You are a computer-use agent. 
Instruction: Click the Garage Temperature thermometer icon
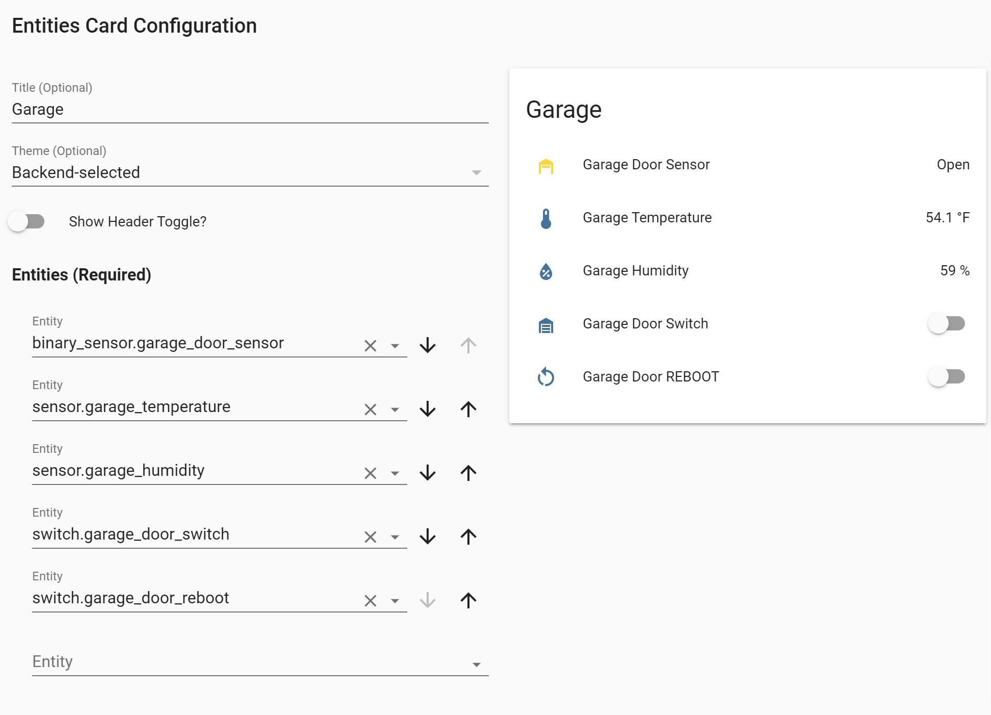546,218
